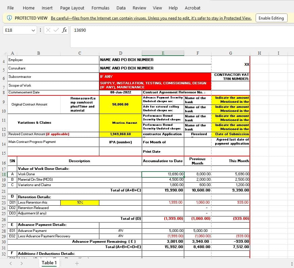Click the Protected View shield icon
This screenshot has height=268, width=294.
point(9,18)
